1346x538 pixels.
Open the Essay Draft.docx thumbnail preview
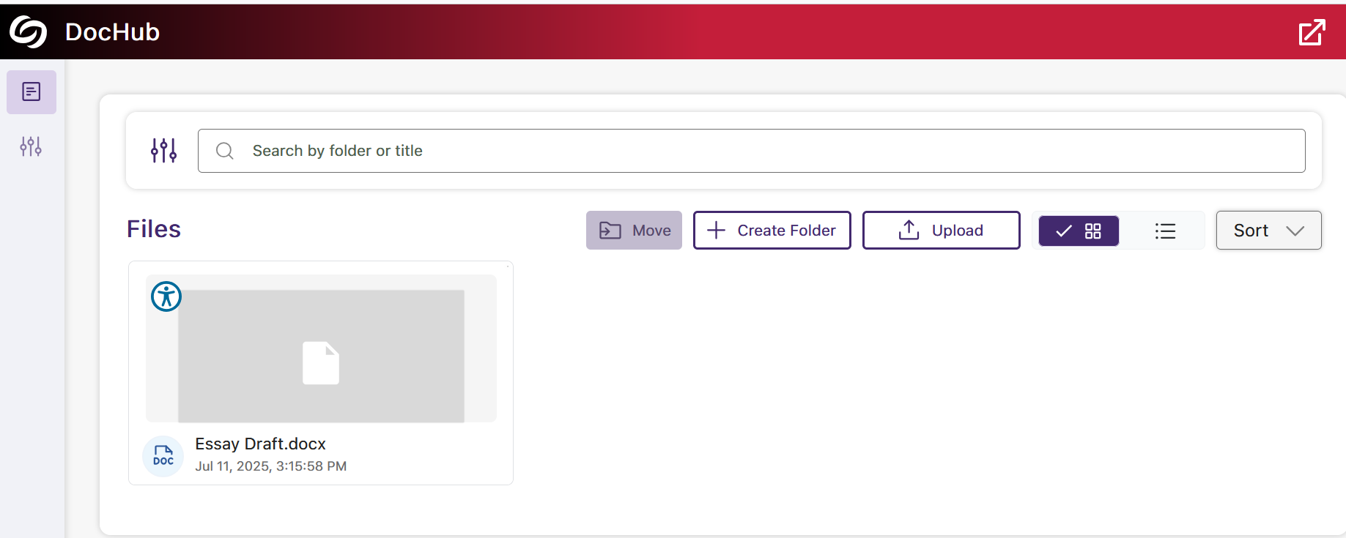tap(321, 355)
